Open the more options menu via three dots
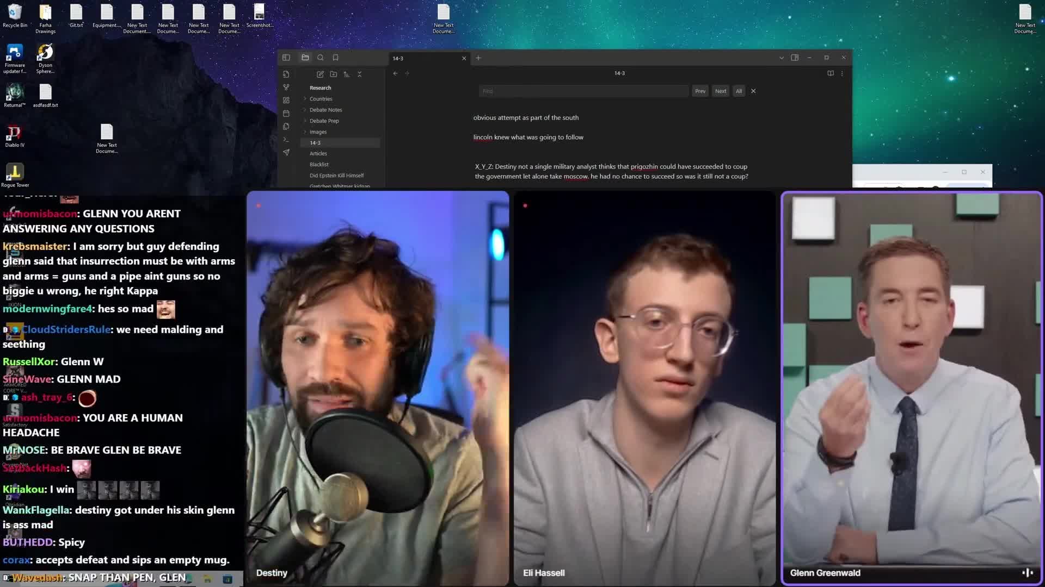Screen dimensions: 1045x587 point(842,73)
